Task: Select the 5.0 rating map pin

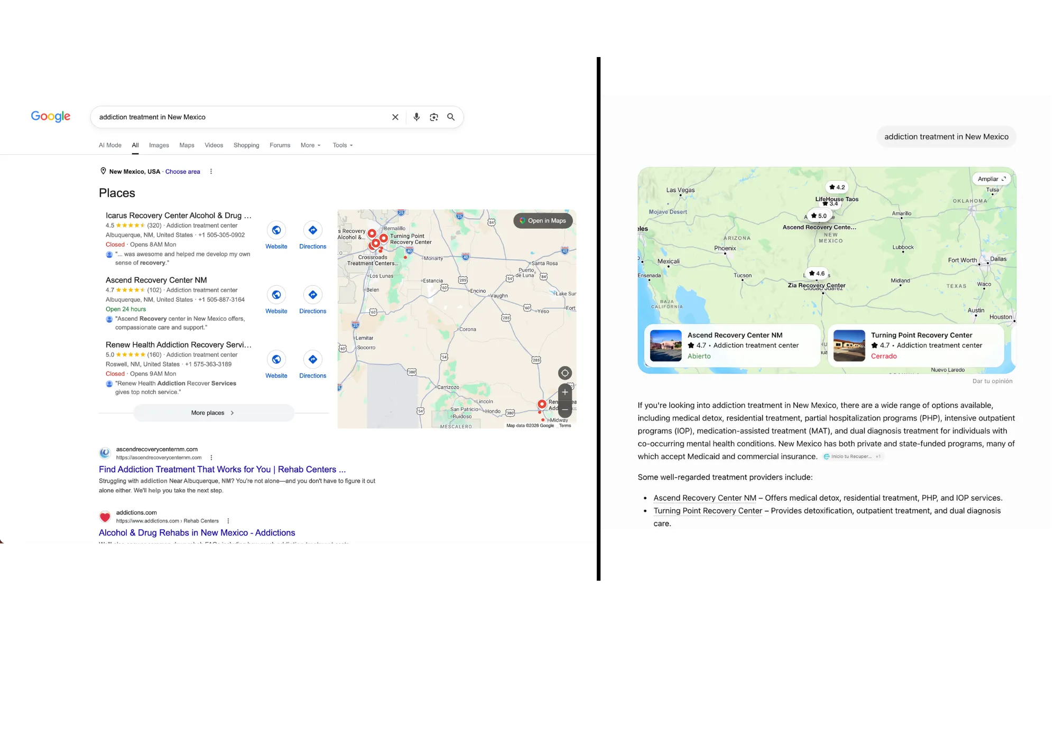Action: click(819, 216)
